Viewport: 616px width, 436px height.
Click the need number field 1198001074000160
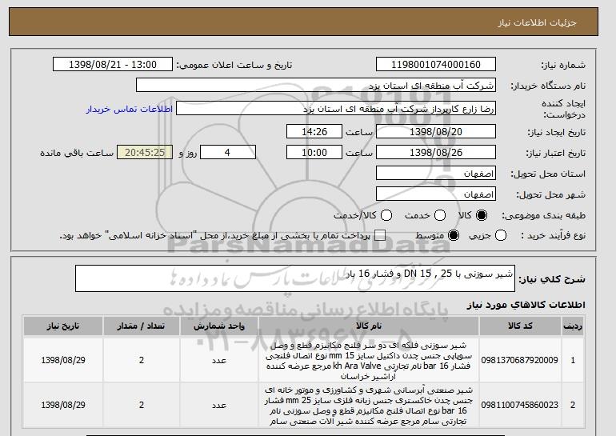click(436, 65)
